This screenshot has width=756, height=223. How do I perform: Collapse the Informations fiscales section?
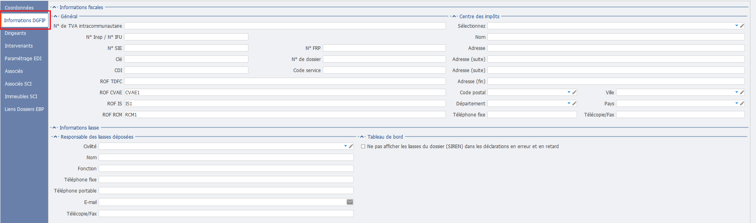(x=55, y=7)
